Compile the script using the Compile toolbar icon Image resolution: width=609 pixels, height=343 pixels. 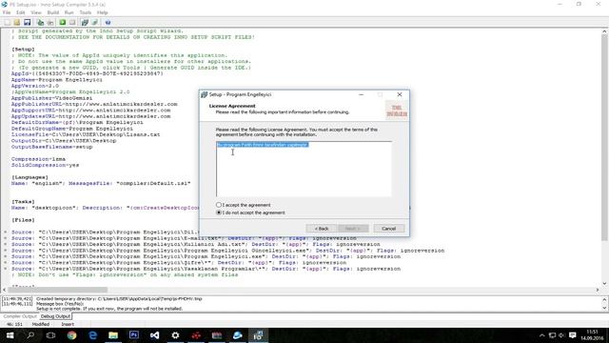[40, 23]
